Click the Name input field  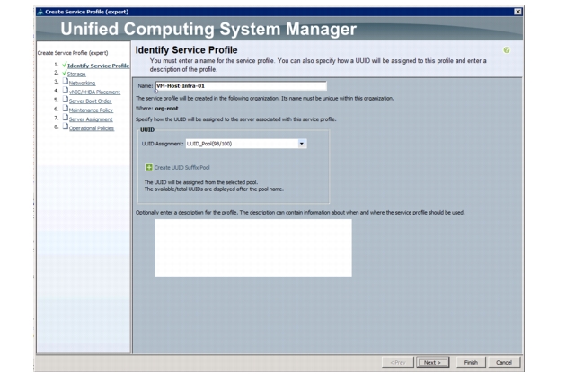click(x=241, y=86)
